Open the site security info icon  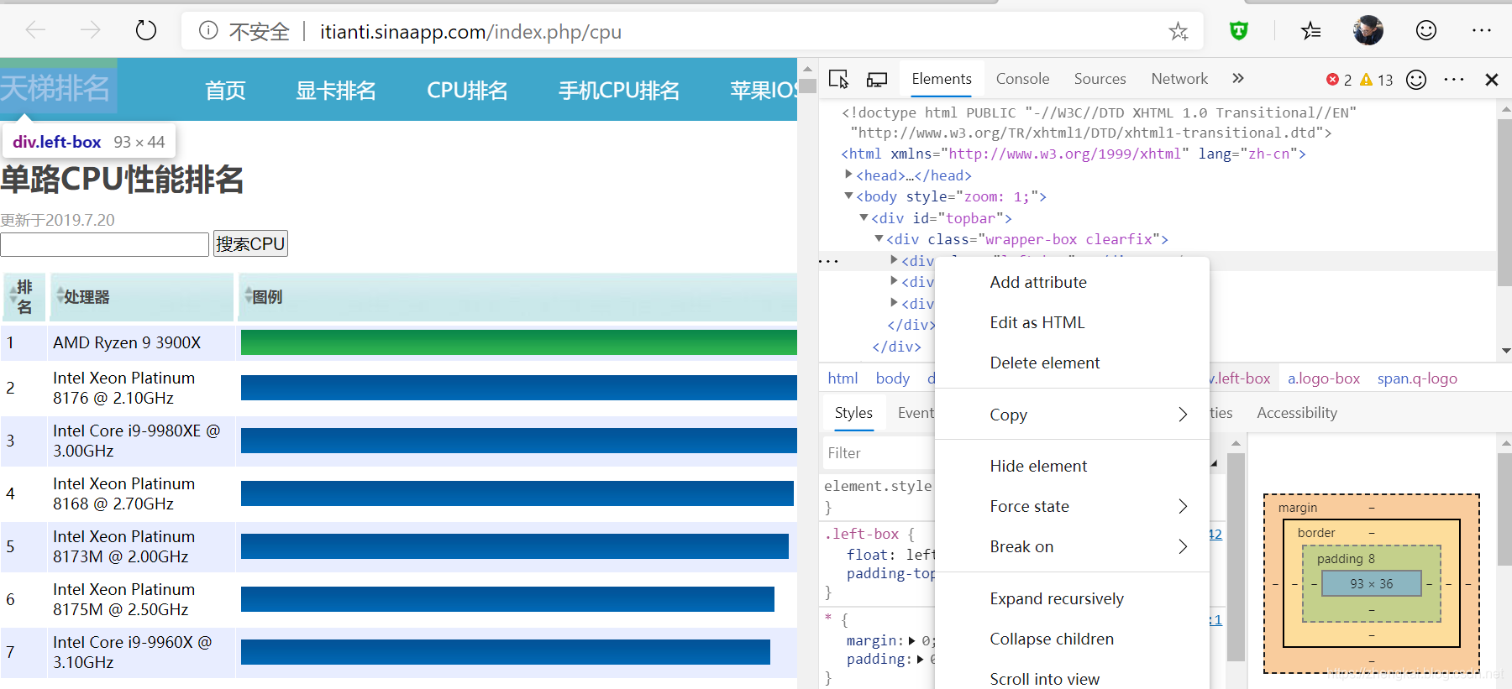208,31
